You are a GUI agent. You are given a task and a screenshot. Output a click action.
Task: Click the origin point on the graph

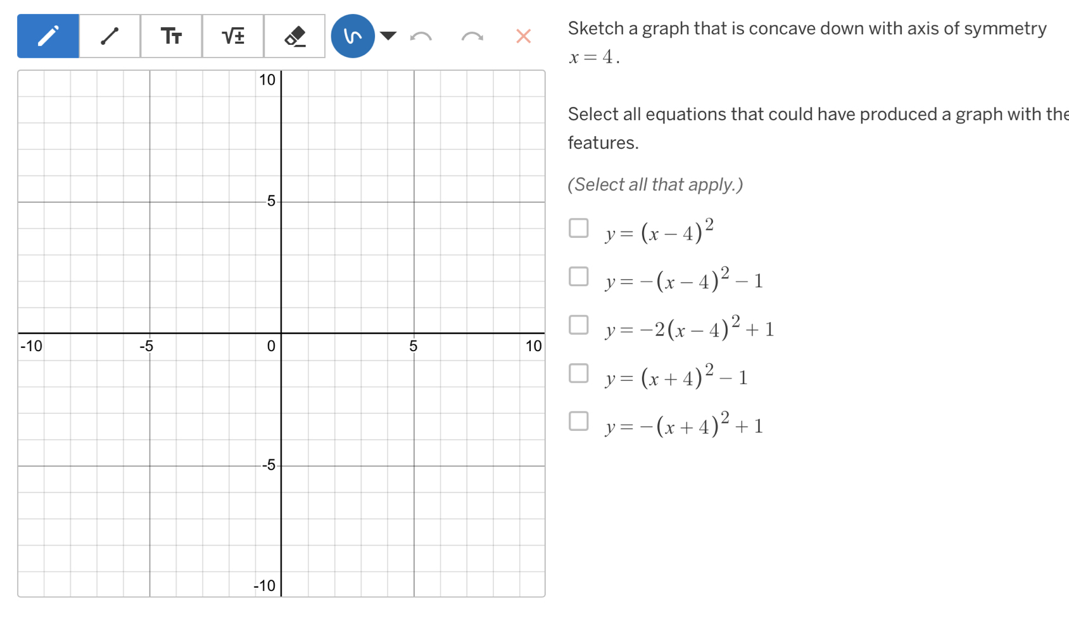(x=281, y=333)
